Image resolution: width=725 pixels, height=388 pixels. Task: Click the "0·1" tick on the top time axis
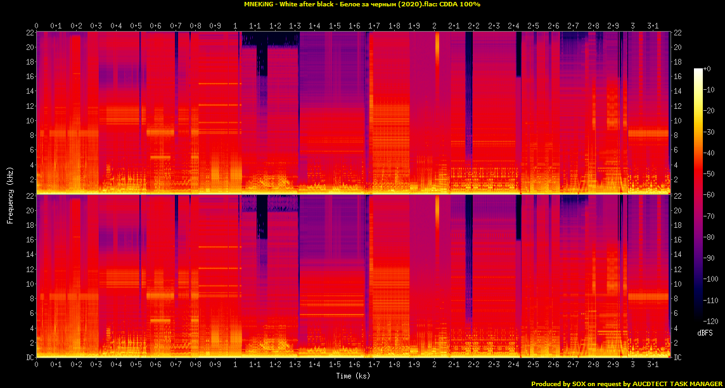pyautogui.click(x=56, y=25)
